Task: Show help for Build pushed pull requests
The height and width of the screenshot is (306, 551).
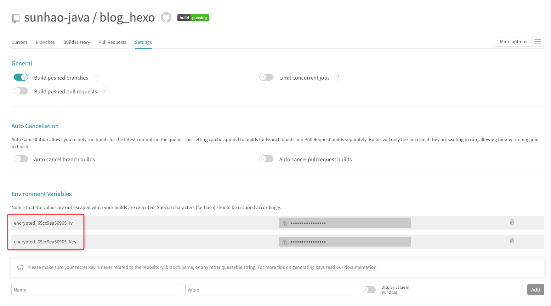Action: [105, 91]
